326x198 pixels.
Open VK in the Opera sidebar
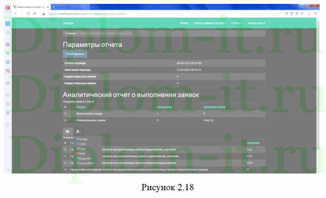[x=8, y=62]
